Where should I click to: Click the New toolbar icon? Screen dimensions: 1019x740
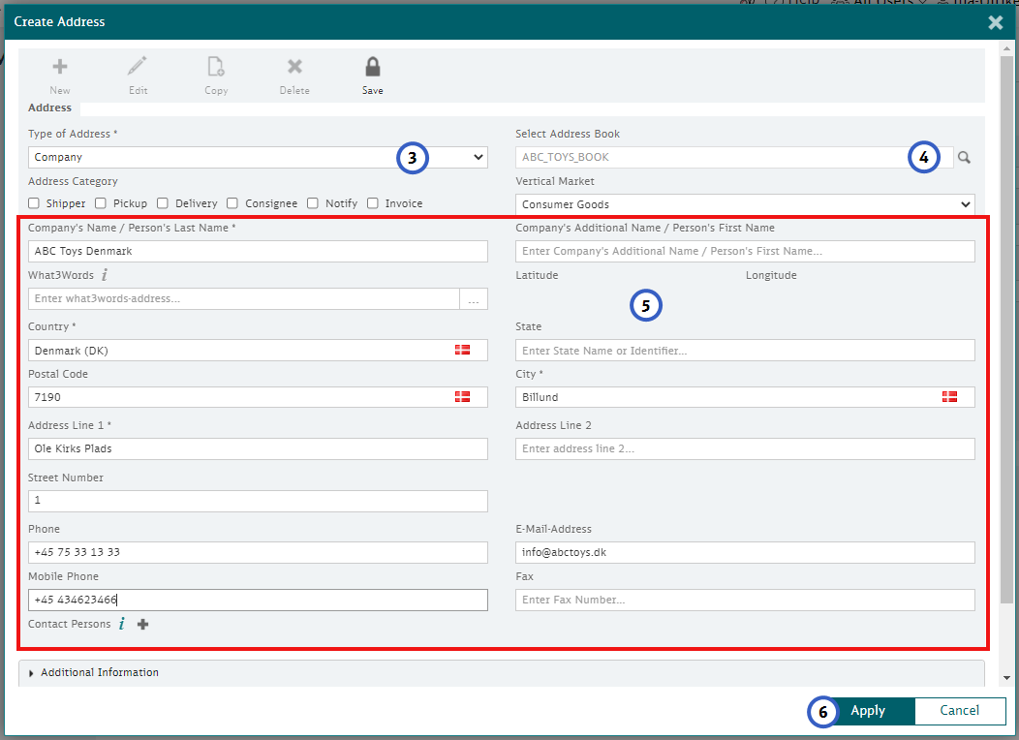(60, 66)
